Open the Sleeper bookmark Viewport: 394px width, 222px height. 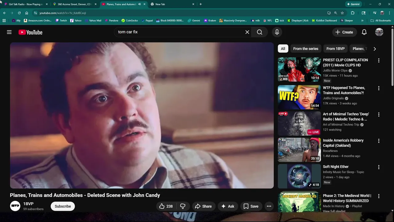(x=347, y=21)
